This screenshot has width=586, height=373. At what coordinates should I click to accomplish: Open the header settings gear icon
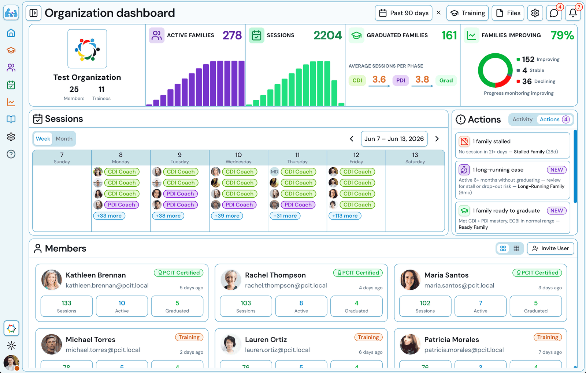coord(535,13)
